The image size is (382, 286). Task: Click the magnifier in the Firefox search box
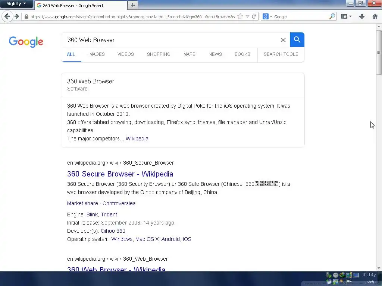click(332, 16)
